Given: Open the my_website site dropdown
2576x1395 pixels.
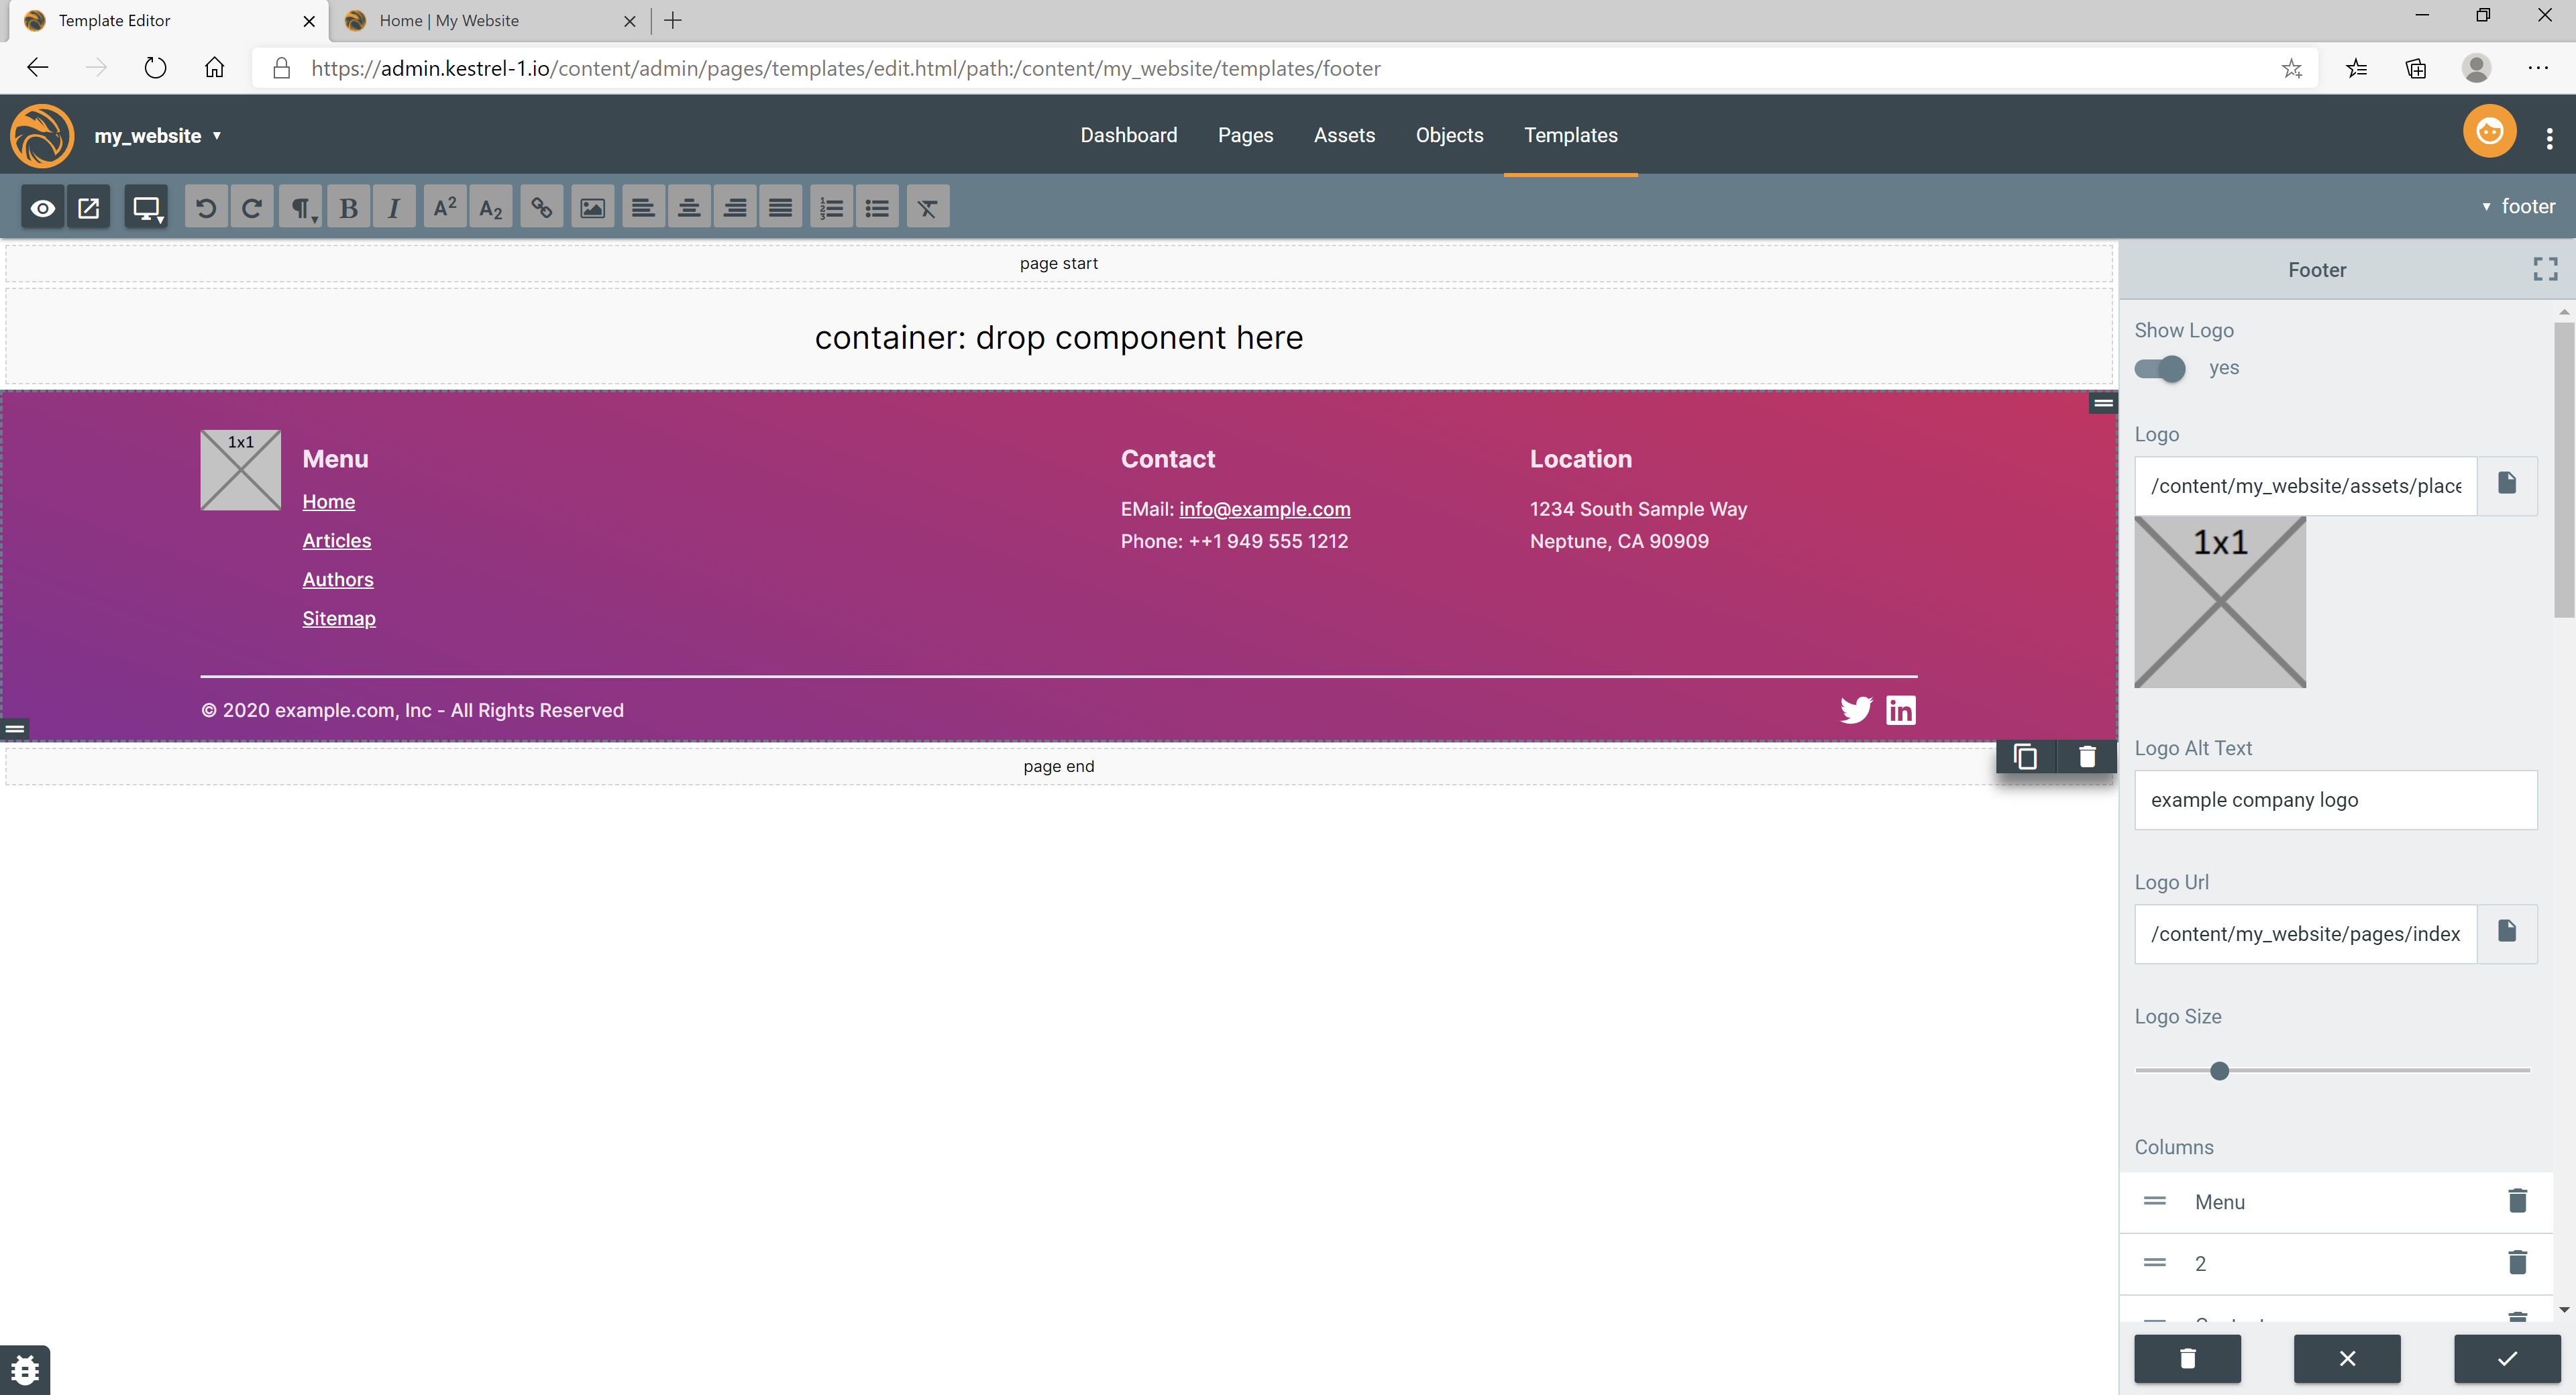Looking at the screenshot, I should [x=158, y=136].
